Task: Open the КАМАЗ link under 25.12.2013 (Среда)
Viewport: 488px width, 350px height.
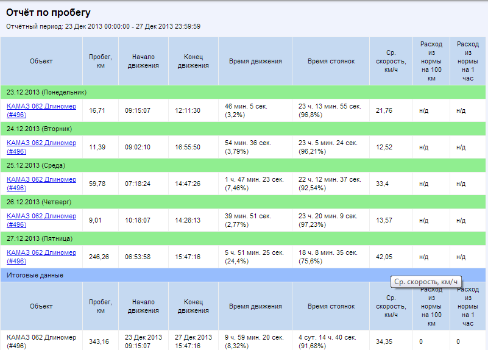Action: pos(41,184)
